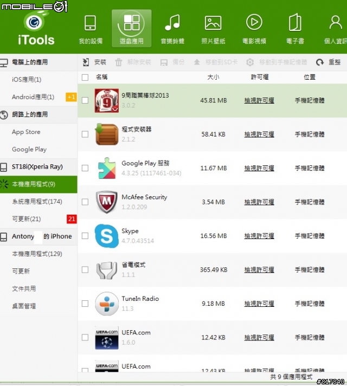
Task: Open the 電影視頻 video tab
Action: [x=254, y=29]
